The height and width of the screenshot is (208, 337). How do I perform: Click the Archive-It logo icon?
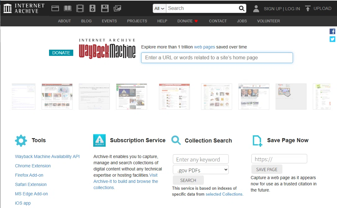point(99,140)
